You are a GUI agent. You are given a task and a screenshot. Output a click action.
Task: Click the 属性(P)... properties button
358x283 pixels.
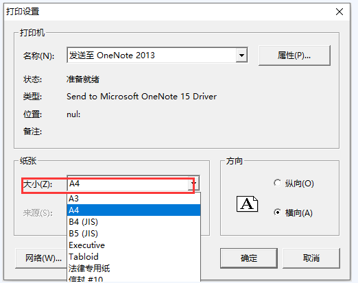tap(294, 56)
